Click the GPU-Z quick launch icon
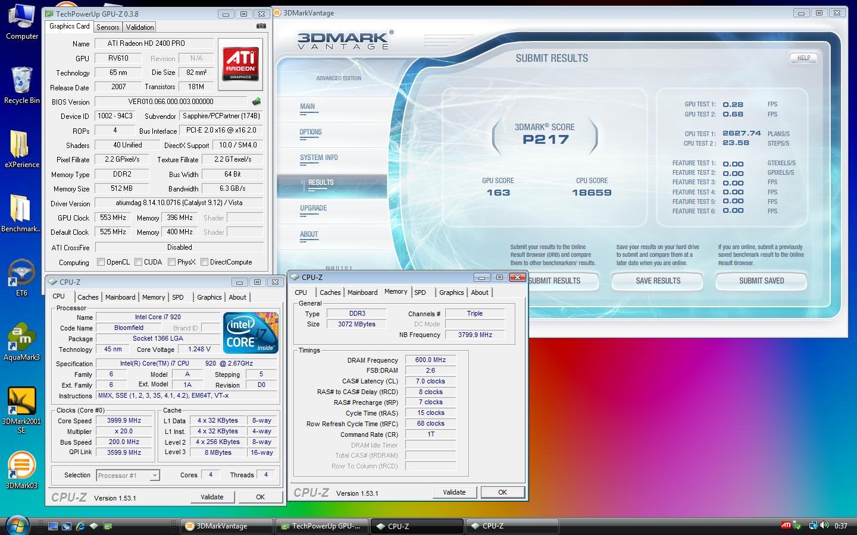This screenshot has height=535, width=857. pyautogui.click(x=108, y=526)
